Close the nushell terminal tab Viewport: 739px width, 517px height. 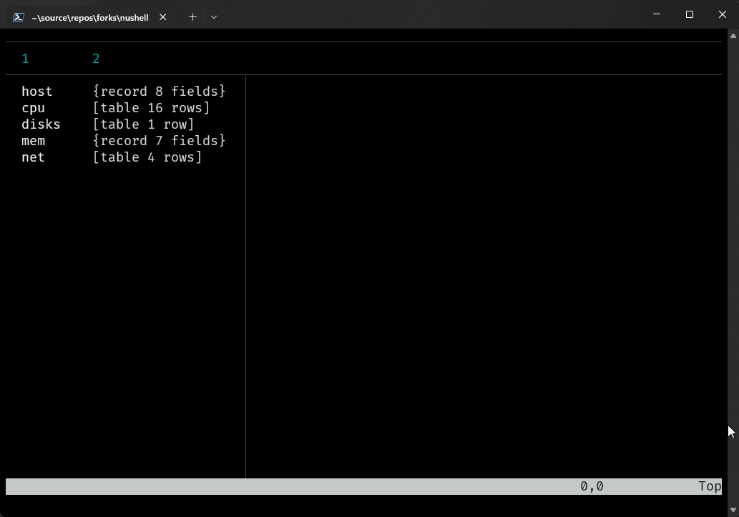coord(162,17)
